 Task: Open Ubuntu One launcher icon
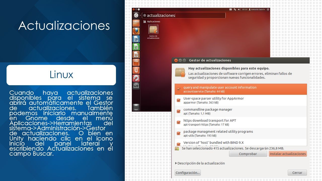tap(136, 70)
